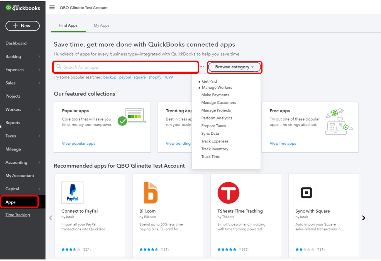Open the Browse category dropdown
The width and height of the screenshot is (381, 261).
[234, 67]
